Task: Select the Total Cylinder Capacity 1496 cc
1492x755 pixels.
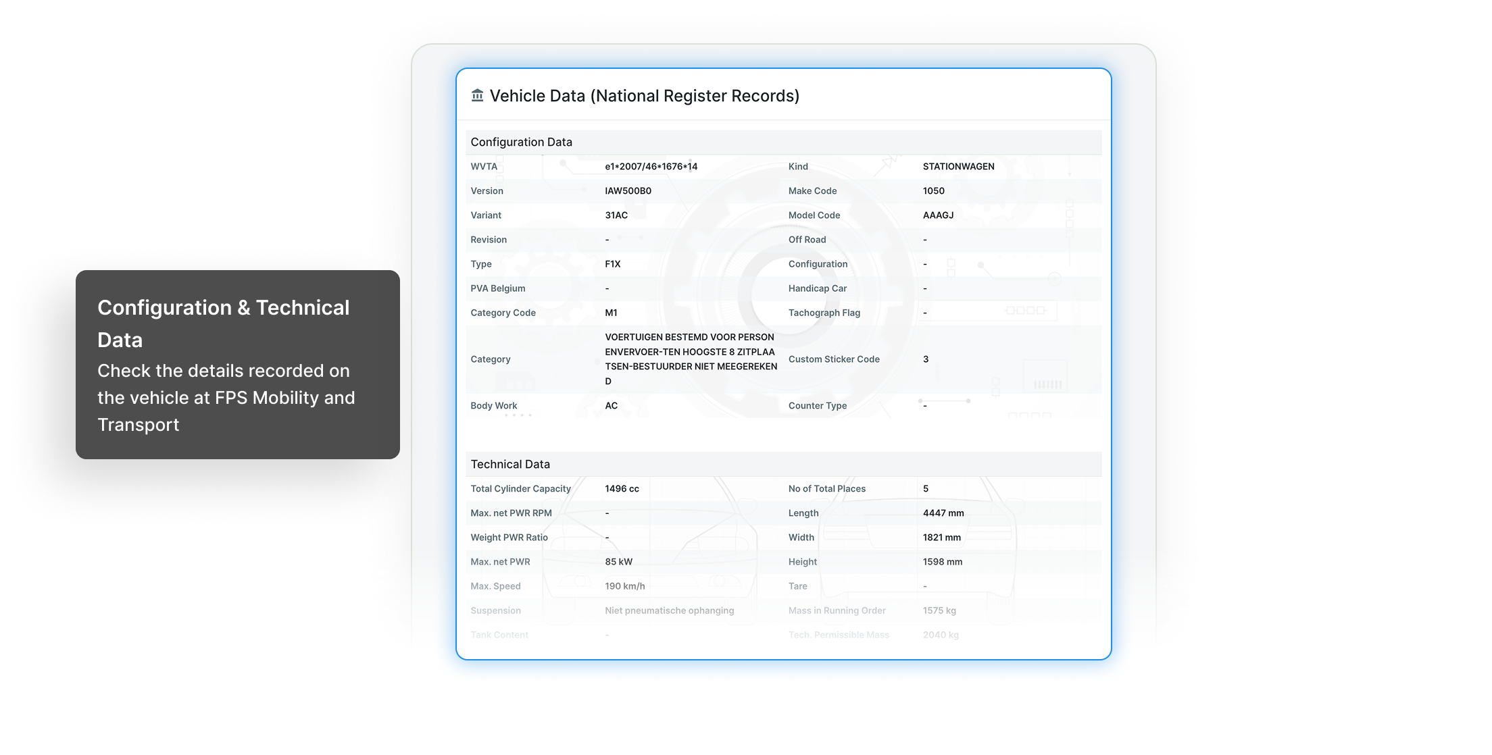Action: pyautogui.click(x=622, y=488)
